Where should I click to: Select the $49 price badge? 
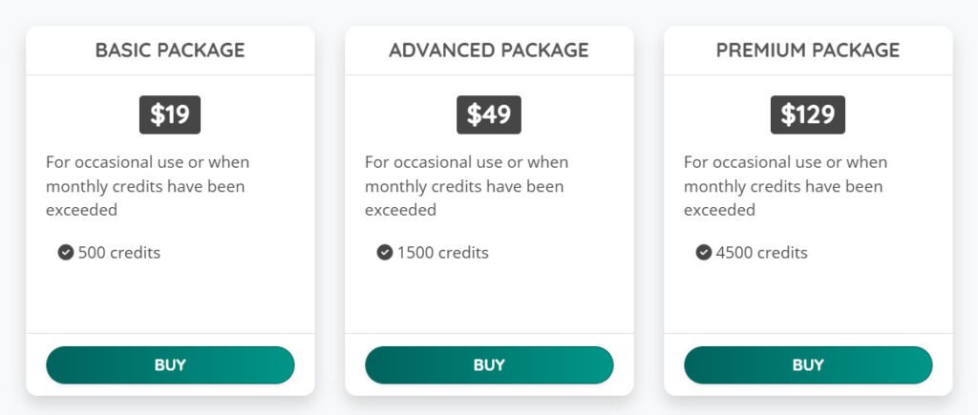pos(489,114)
